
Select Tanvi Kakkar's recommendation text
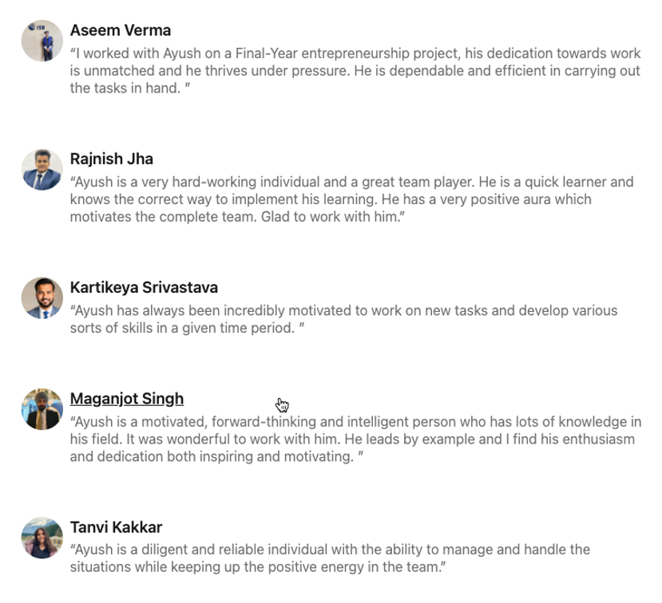[330, 558]
